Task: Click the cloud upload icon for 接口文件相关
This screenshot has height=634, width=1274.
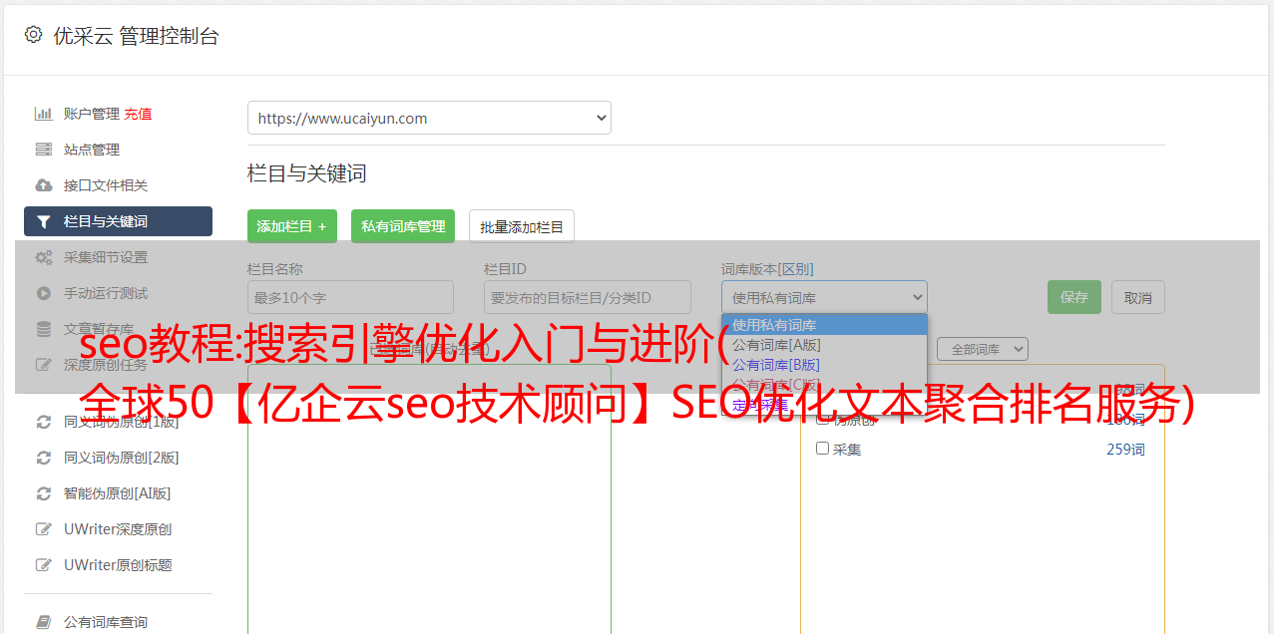Action: pyautogui.click(x=44, y=185)
